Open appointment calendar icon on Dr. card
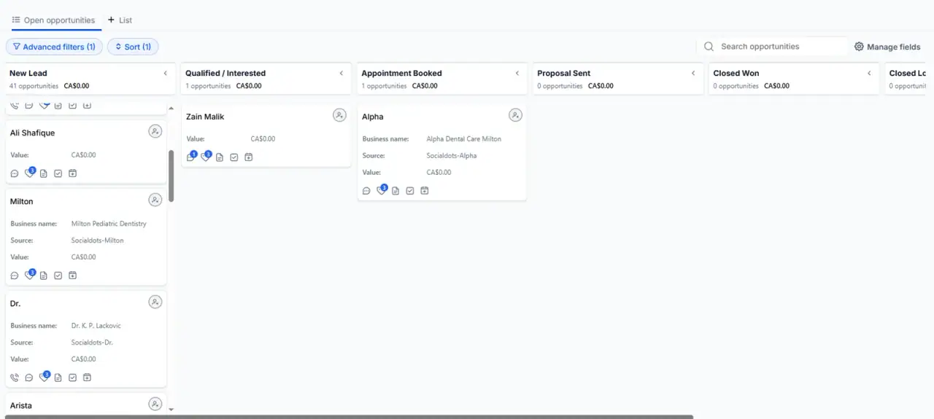 (88, 377)
